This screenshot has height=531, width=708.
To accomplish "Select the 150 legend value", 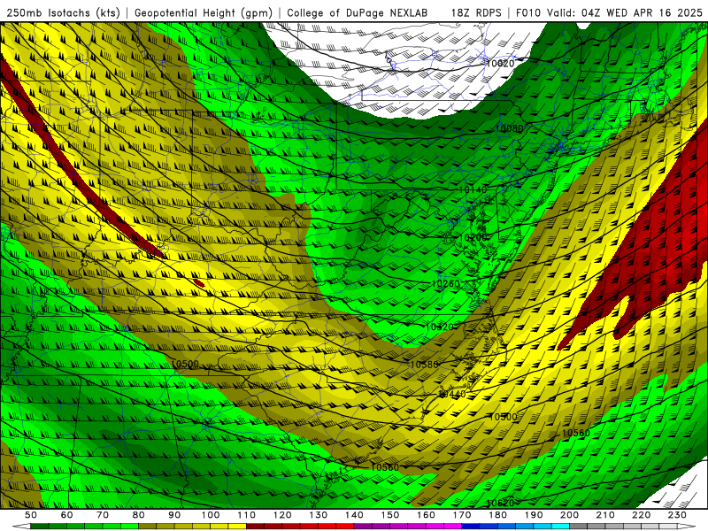I will (390, 515).
